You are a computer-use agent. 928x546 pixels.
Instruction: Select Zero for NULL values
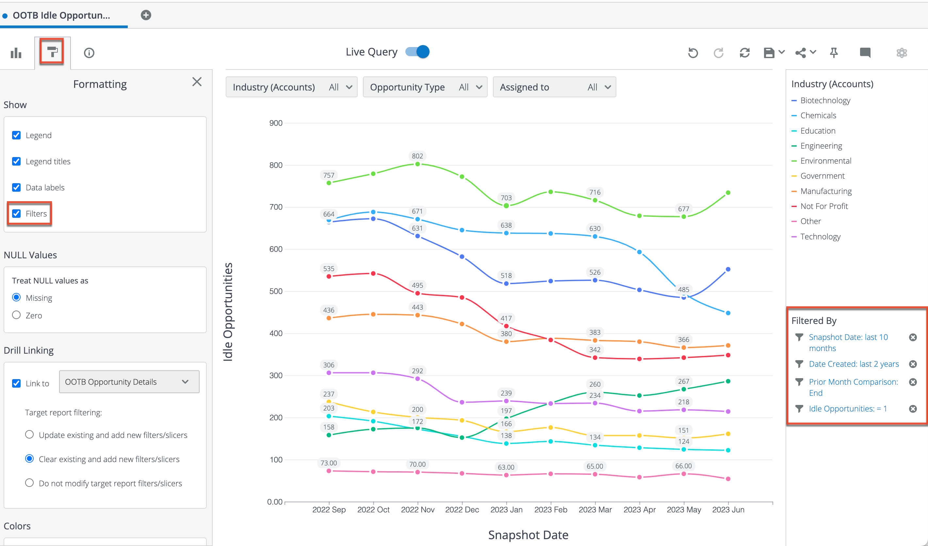(x=17, y=315)
